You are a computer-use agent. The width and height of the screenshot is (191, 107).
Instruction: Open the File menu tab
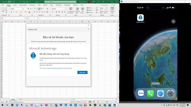(3, 5)
